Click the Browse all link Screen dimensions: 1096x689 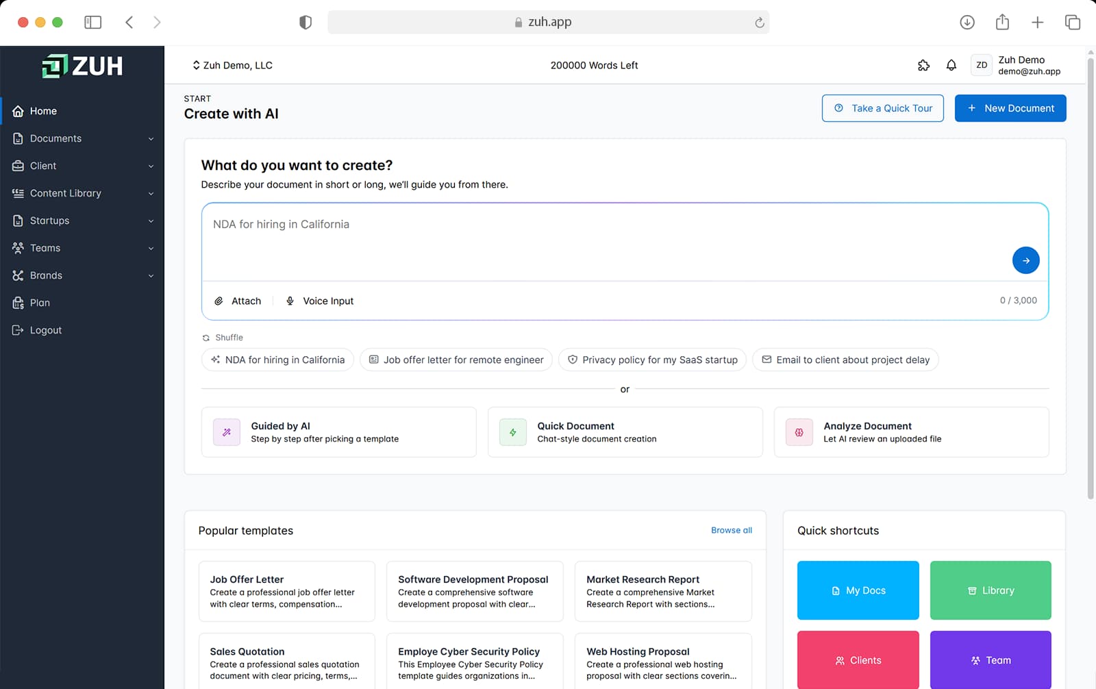click(x=731, y=530)
